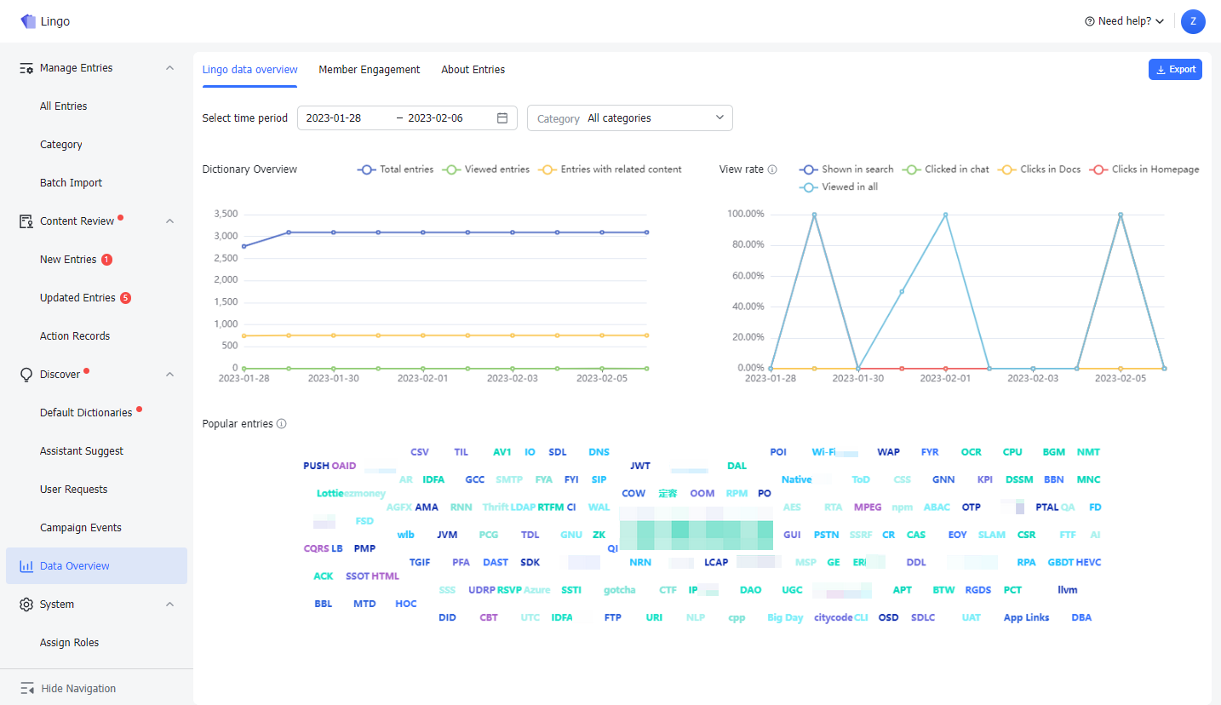
Task: Open New Entries in the sidebar
Action: 69,259
